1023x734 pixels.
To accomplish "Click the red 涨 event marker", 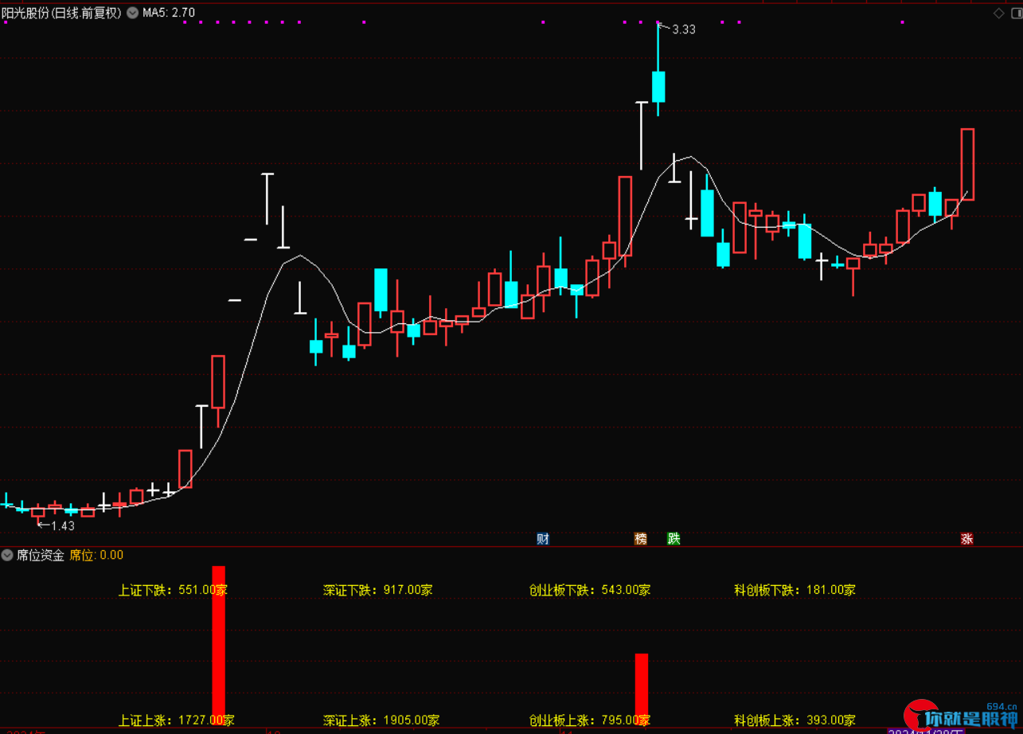I will coord(967,539).
